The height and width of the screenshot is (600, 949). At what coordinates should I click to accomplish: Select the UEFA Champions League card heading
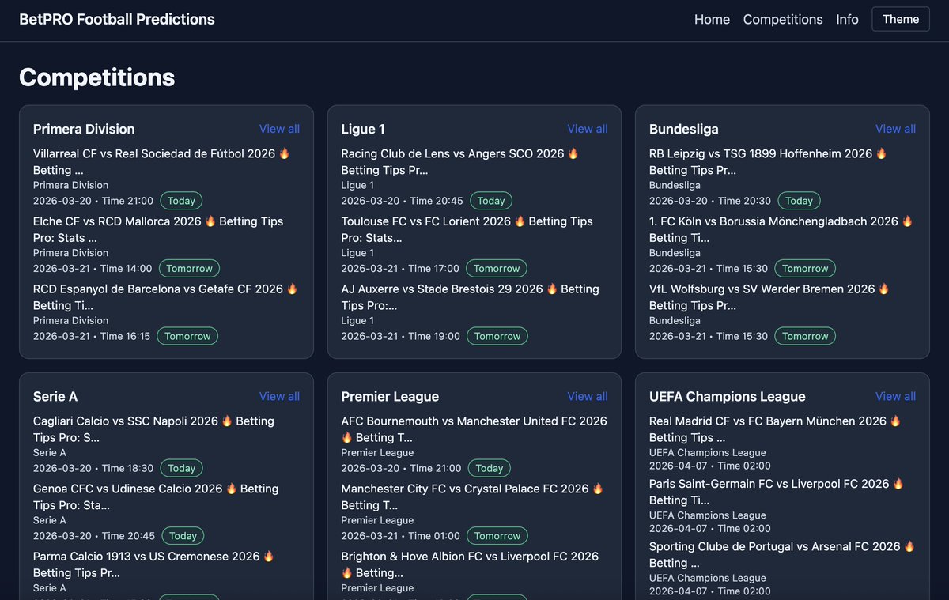tap(728, 396)
